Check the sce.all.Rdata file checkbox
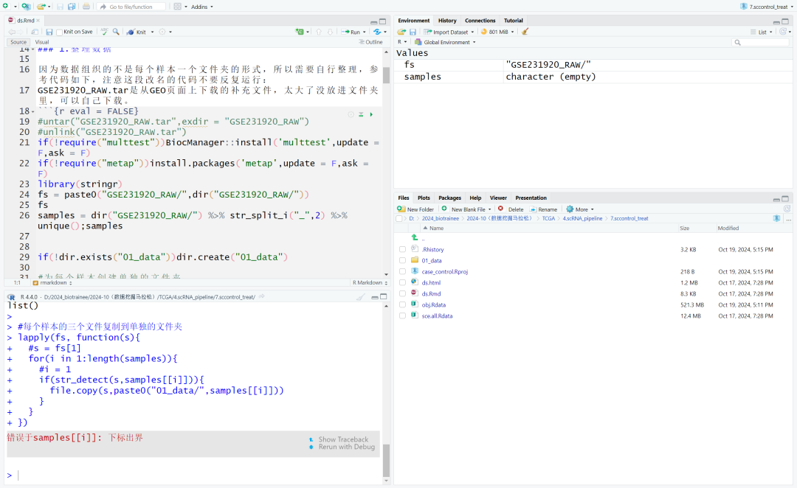The image size is (797, 488). point(403,316)
